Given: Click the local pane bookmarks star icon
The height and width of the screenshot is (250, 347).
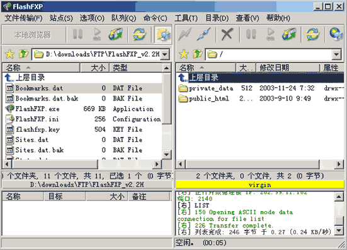Looking at the screenshot, I should point(9,54).
